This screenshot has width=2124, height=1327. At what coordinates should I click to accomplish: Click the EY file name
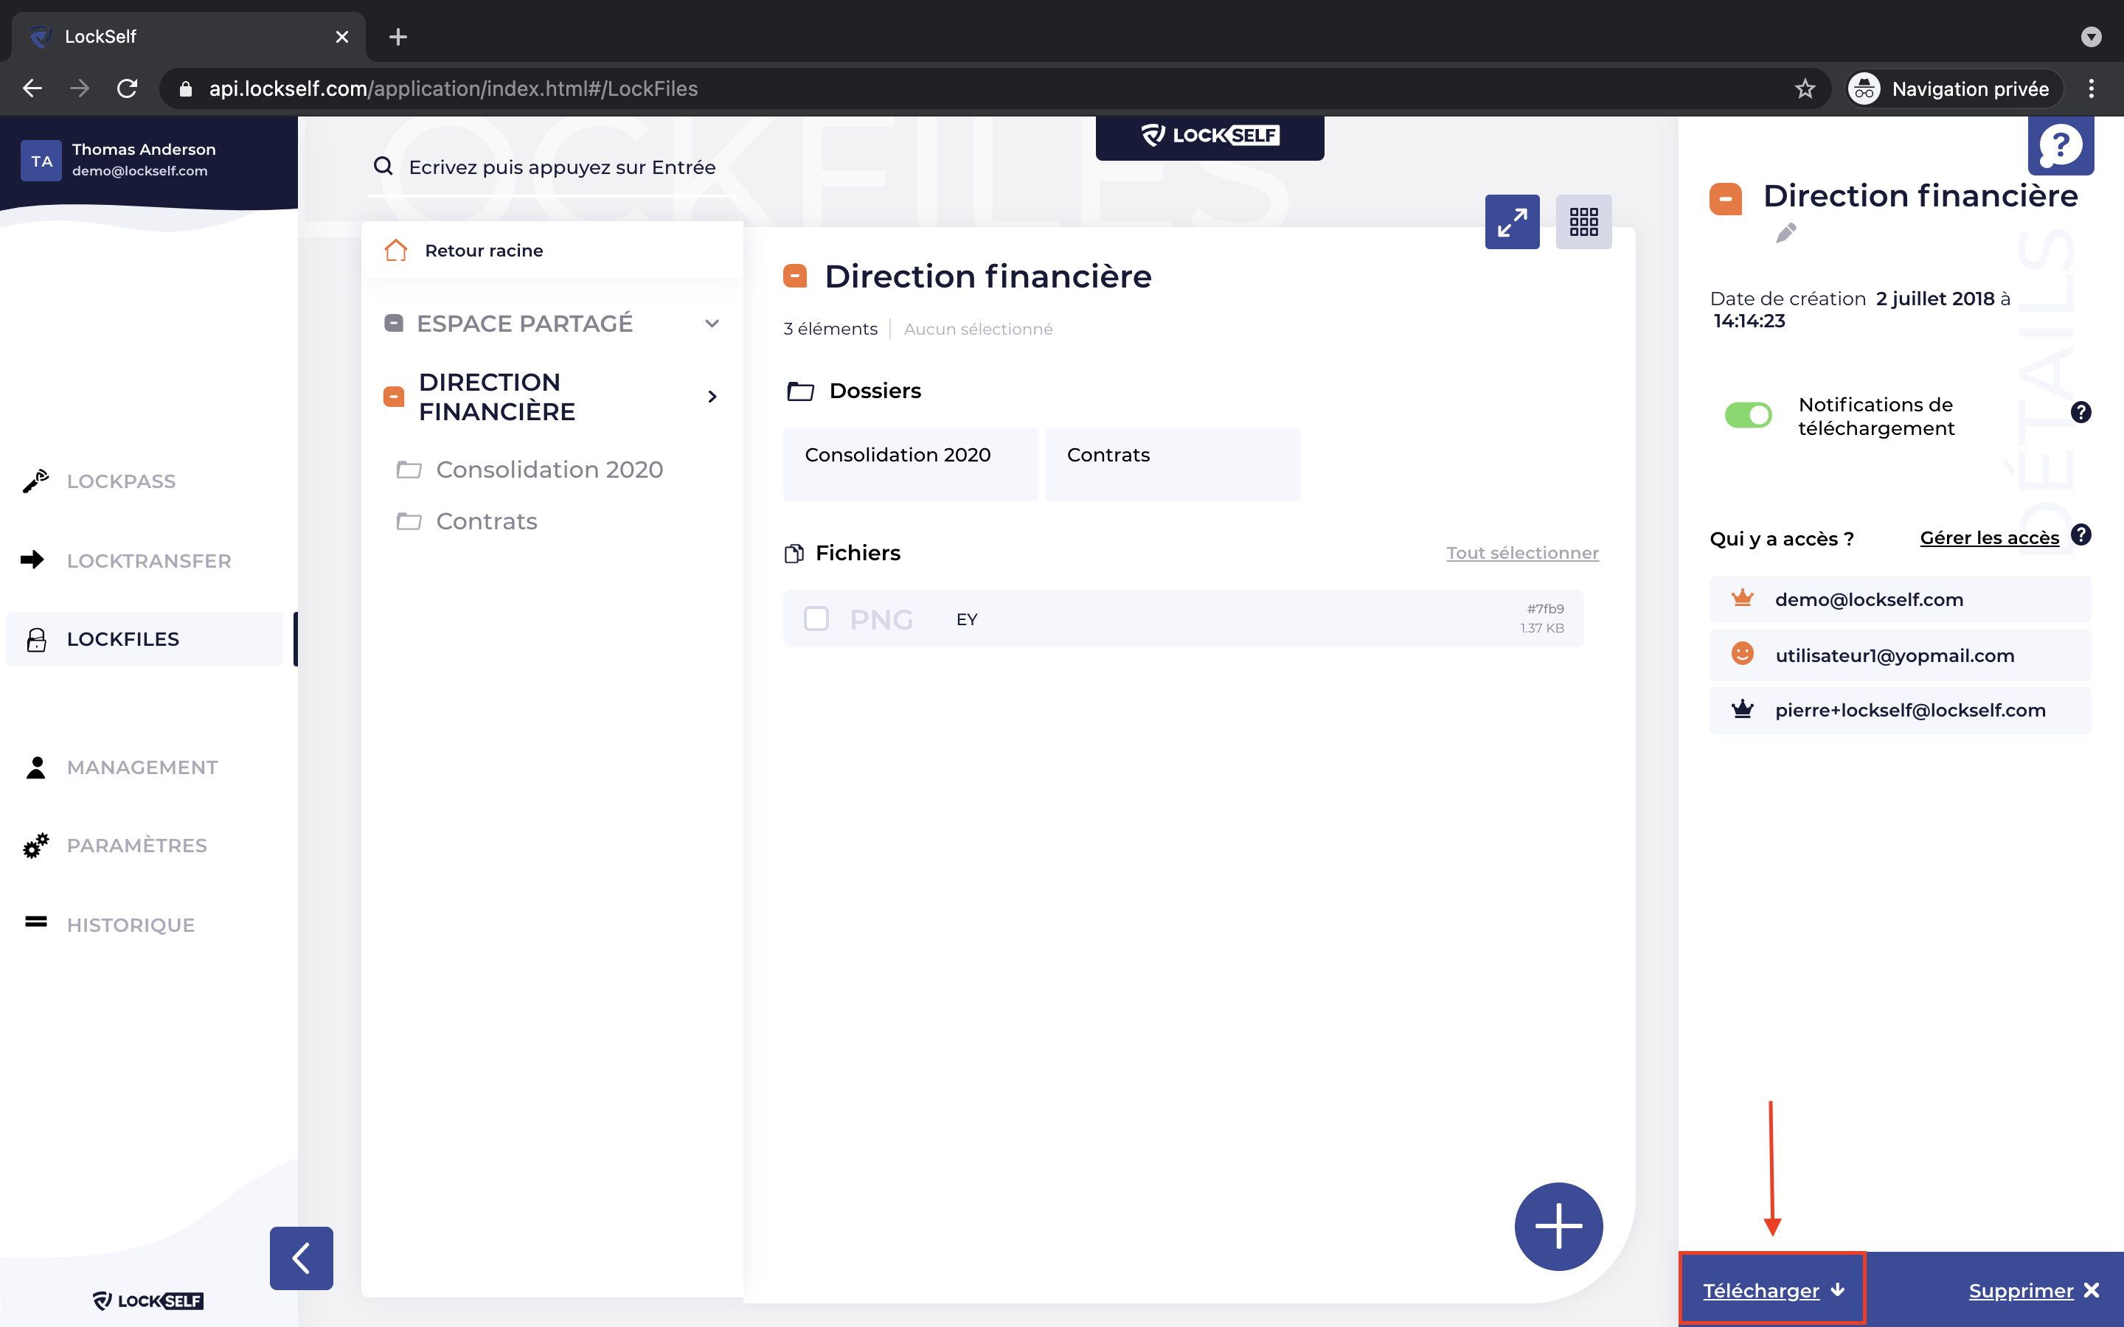click(x=966, y=619)
